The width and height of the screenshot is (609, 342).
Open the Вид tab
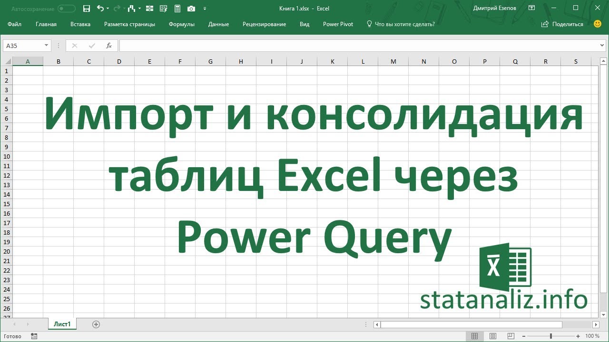coord(304,24)
